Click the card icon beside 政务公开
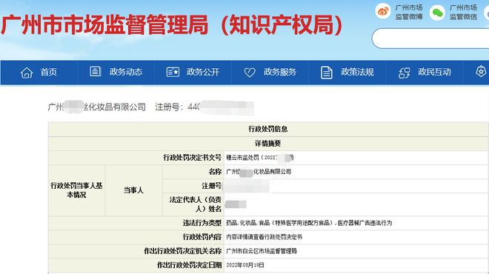Viewport: 489px width, 274px height. 173,72
